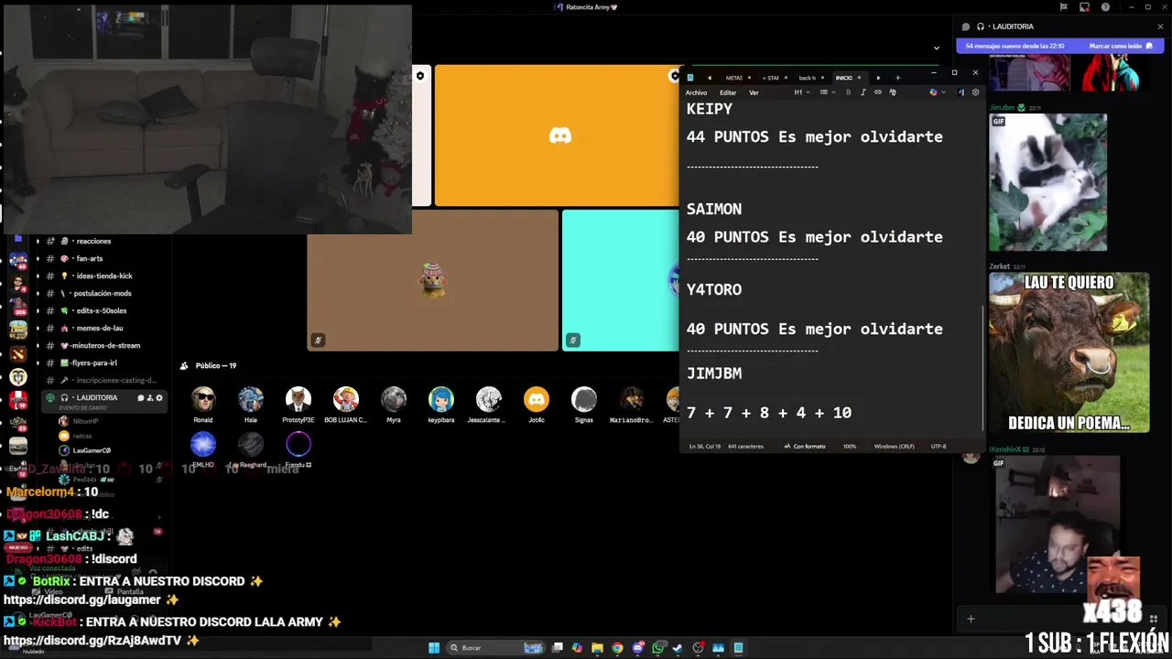Unmute brown video tile mic icon
This screenshot has width=1172, height=659.
tap(318, 340)
